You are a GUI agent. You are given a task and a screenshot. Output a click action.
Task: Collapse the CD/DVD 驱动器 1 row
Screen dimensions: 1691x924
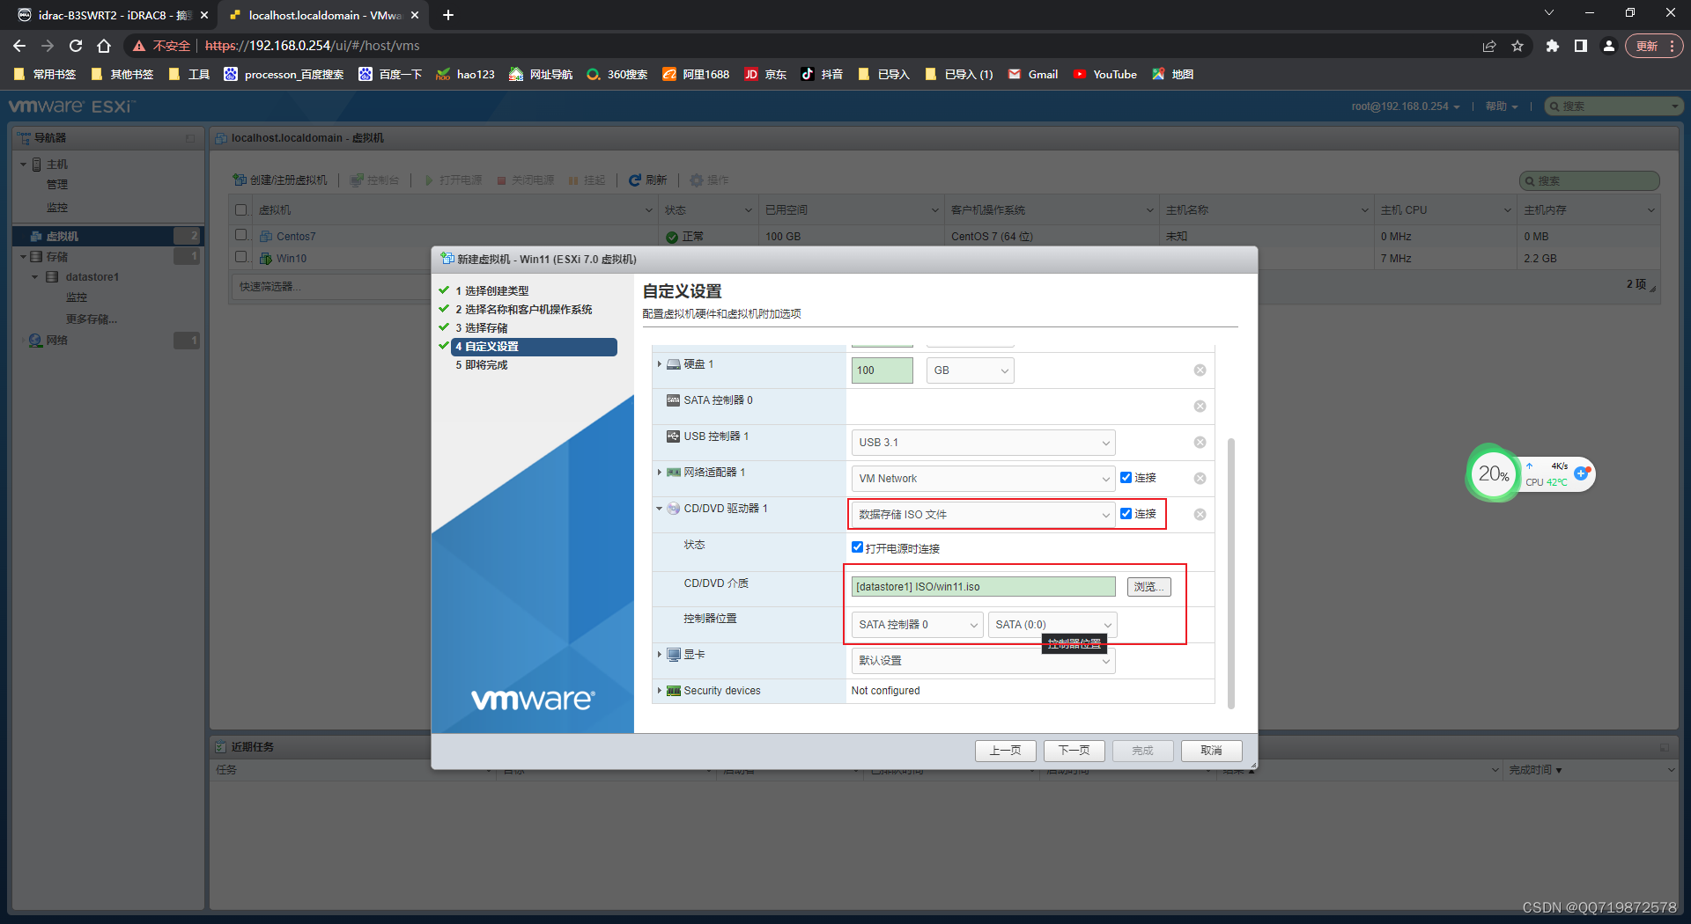[659, 509]
